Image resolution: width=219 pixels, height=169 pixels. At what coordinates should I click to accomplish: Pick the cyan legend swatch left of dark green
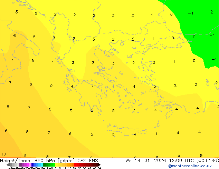click(x=42, y=165)
